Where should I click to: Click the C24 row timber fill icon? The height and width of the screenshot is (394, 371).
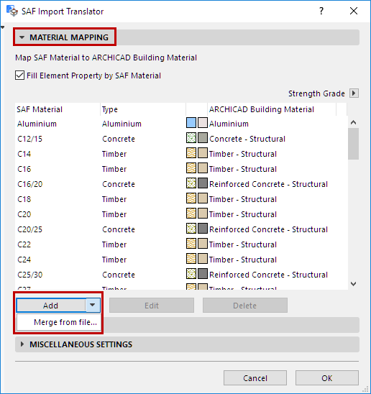click(191, 259)
